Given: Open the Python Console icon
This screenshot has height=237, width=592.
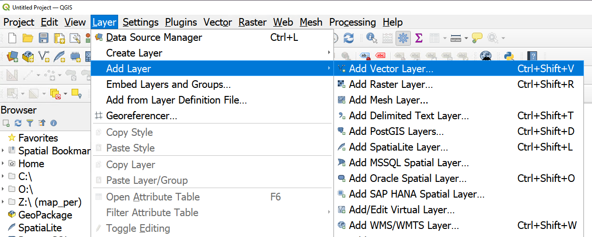Looking at the screenshot, I should pyautogui.click(x=510, y=57).
